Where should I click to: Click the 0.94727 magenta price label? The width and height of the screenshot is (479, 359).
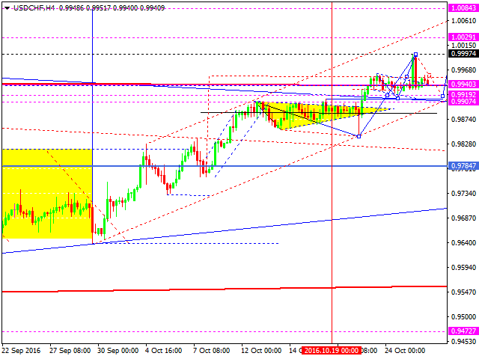463,331
